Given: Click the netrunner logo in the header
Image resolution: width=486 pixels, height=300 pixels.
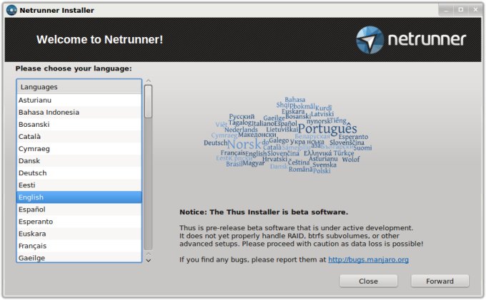Looking at the screenshot, I should 411,40.
